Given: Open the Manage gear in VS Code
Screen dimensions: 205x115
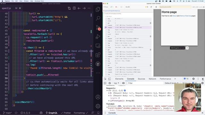Looking at the screenshot, I should pos(98,106).
